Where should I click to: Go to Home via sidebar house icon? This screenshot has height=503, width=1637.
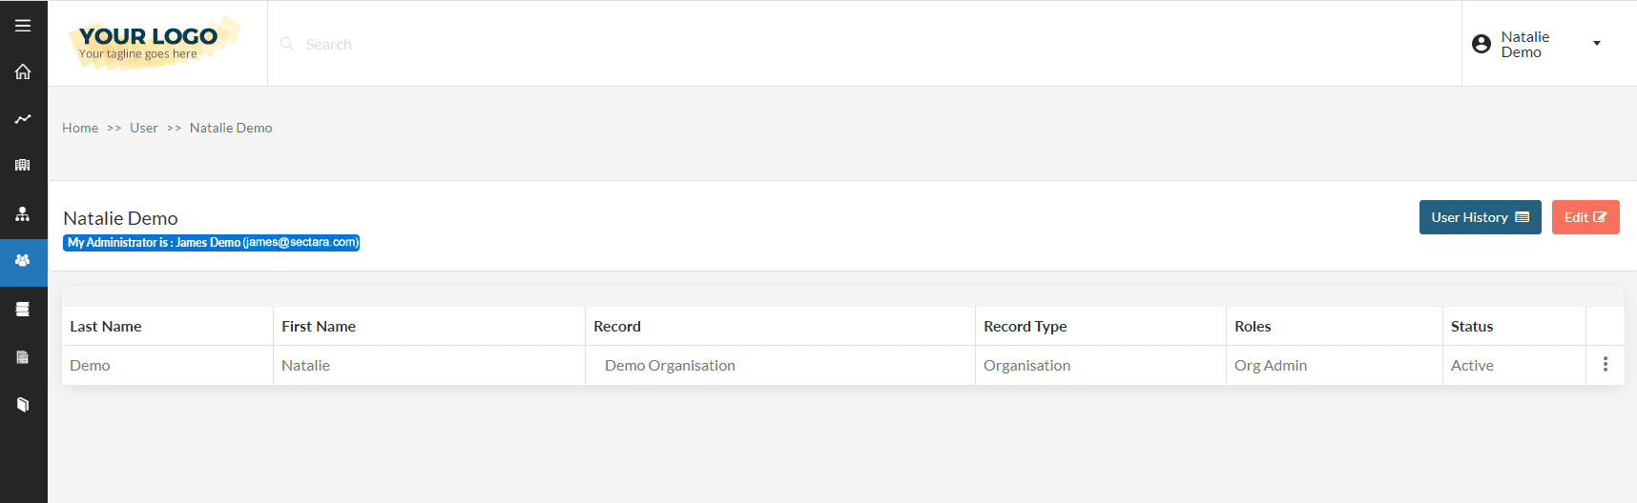click(x=23, y=71)
